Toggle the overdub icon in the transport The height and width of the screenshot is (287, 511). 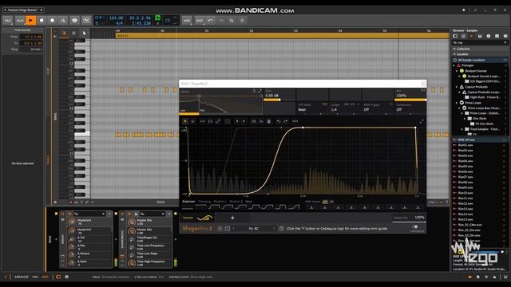tap(74, 21)
